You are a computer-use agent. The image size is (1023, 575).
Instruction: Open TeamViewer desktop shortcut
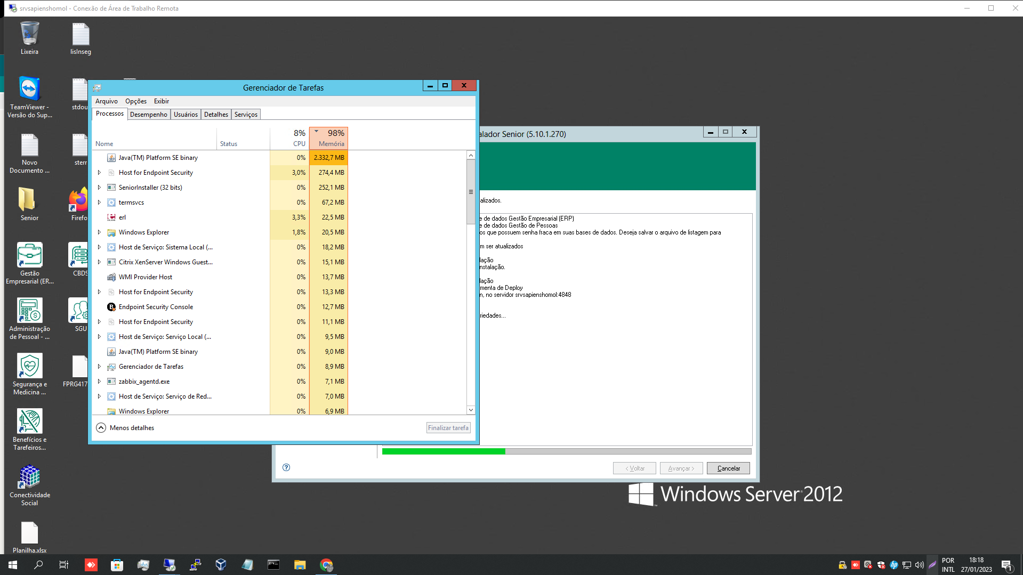tap(29, 97)
